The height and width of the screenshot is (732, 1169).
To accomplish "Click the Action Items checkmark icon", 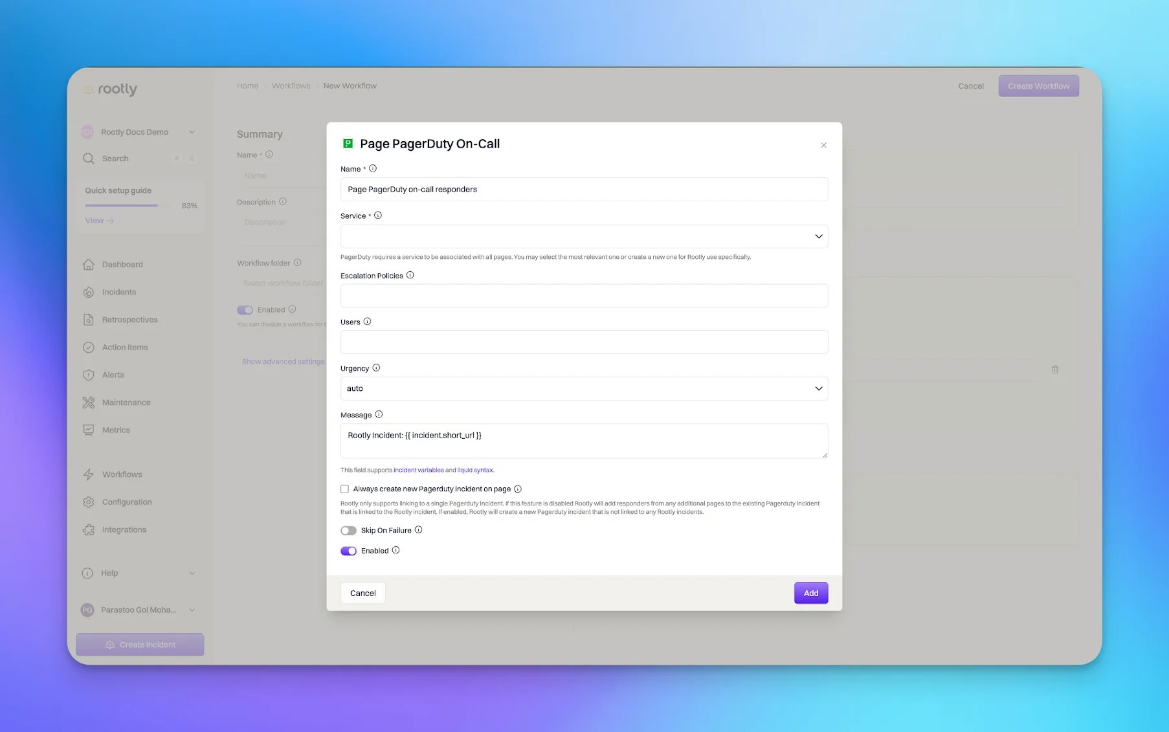I will coord(89,348).
